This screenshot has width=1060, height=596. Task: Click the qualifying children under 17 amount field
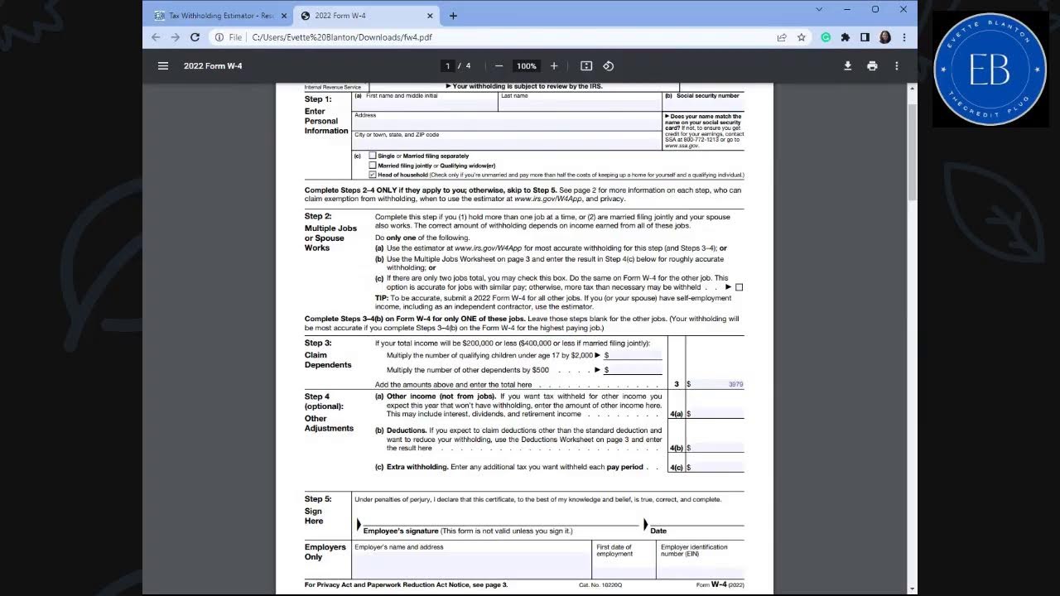point(635,355)
